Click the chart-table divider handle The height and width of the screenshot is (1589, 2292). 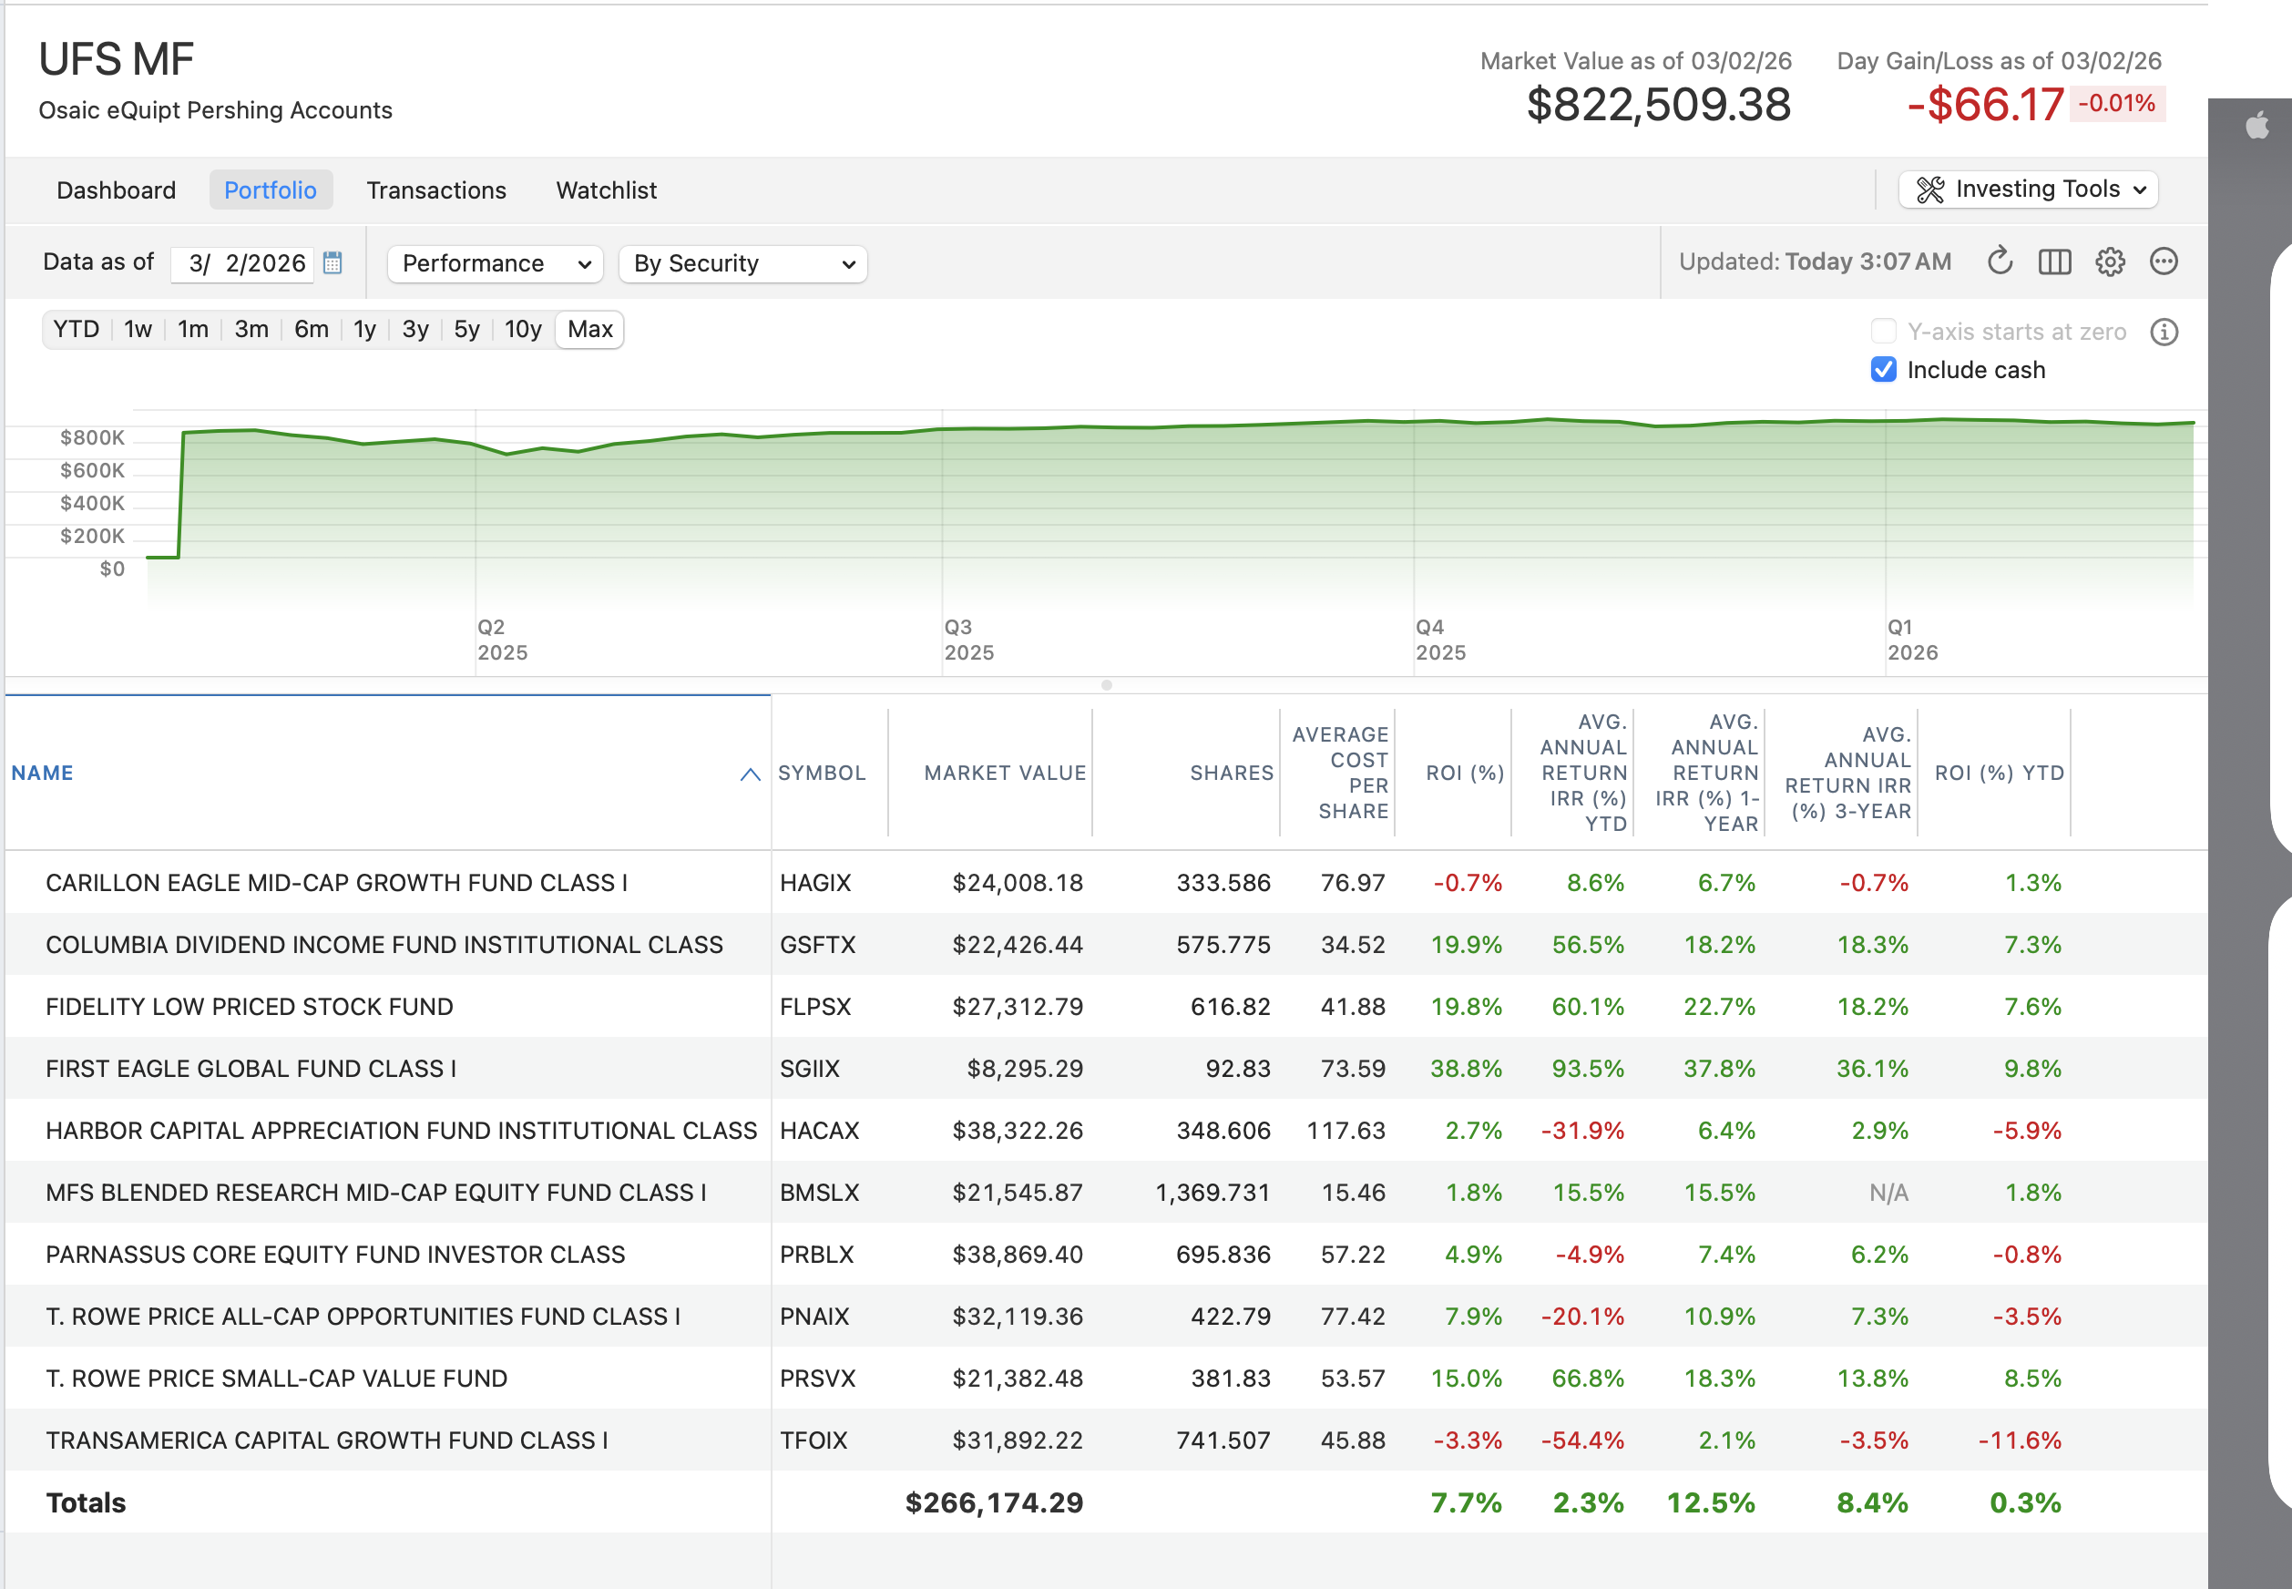click(1106, 685)
